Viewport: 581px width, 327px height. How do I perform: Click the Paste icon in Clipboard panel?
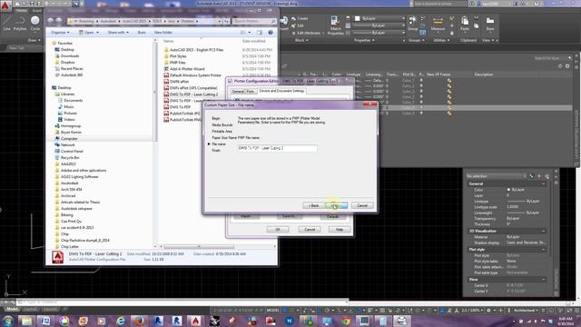(465, 24)
